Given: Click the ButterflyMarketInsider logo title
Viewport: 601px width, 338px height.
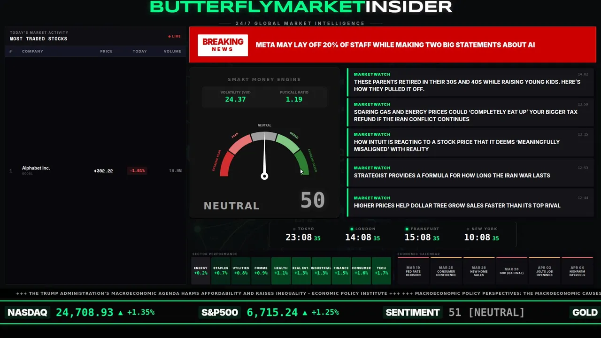Looking at the screenshot, I should [301, 7].
